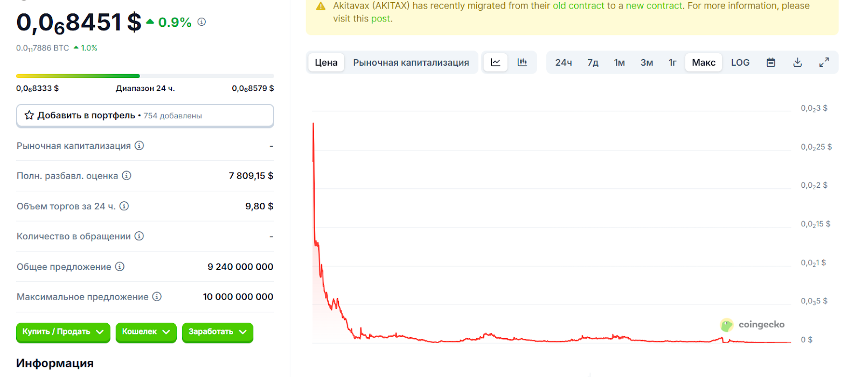
Task: Select the 1г time range
Action: (x=672, y=62)
